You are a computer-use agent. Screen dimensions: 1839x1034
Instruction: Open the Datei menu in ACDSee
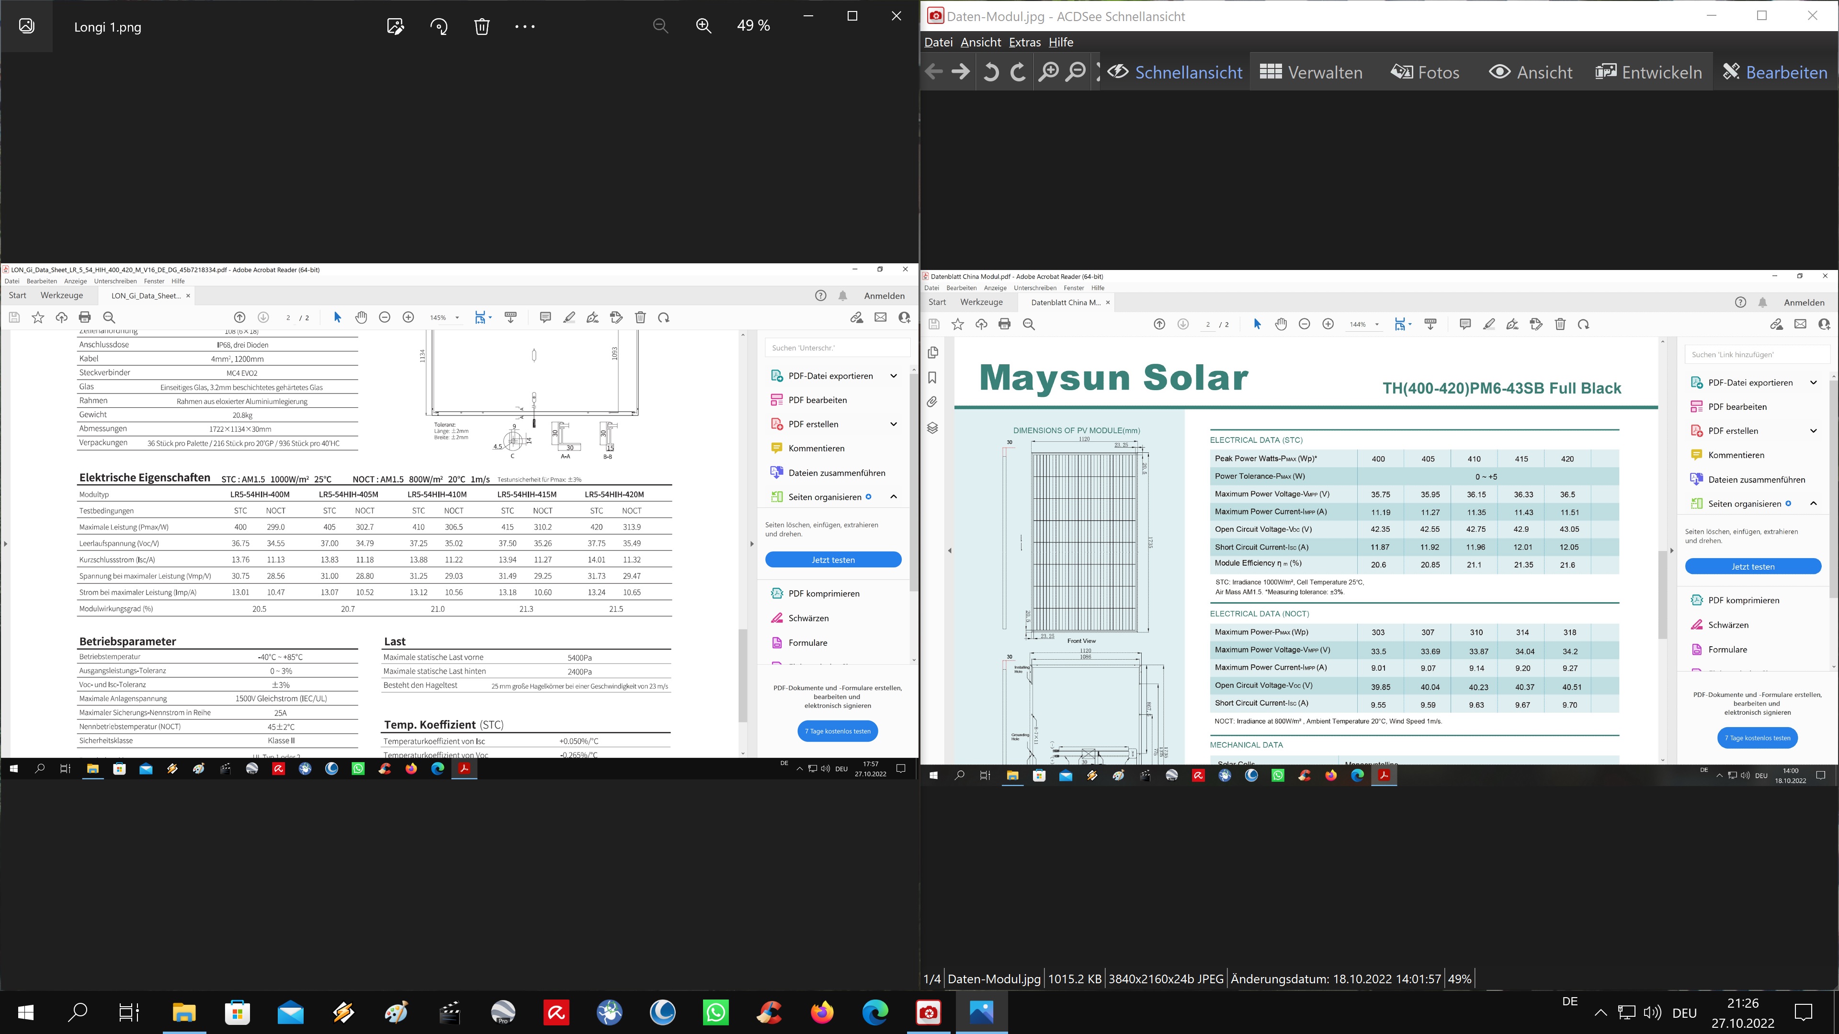click(938, 42)
